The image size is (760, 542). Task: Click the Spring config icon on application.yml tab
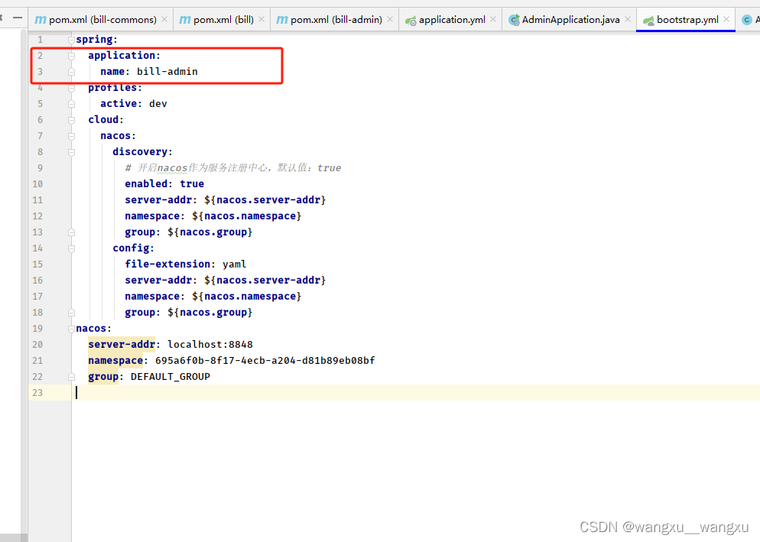click(411, 21)
